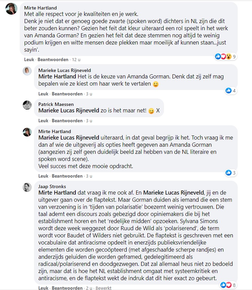
Task: Toggle Leuk on Jaap Stronks' comment
Action: click(x=43, y=288)
